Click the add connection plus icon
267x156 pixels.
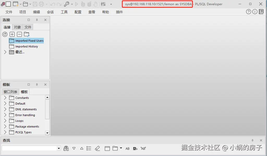(12, 34)
